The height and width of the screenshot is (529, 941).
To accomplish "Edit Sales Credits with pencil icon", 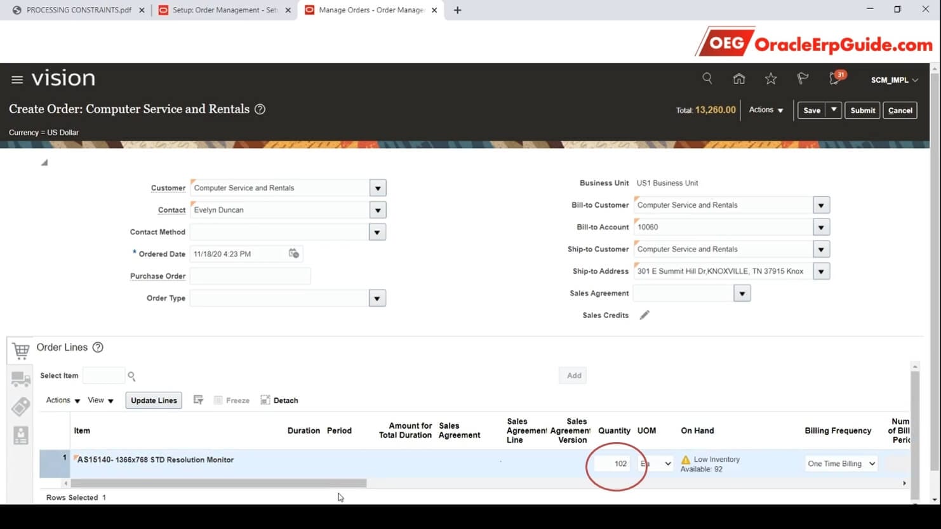I will point(644,315).
